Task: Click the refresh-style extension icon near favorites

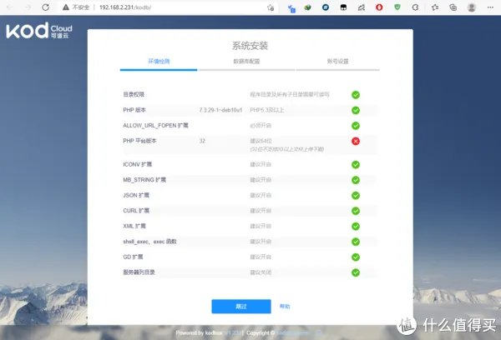Action: coord(415,7)
